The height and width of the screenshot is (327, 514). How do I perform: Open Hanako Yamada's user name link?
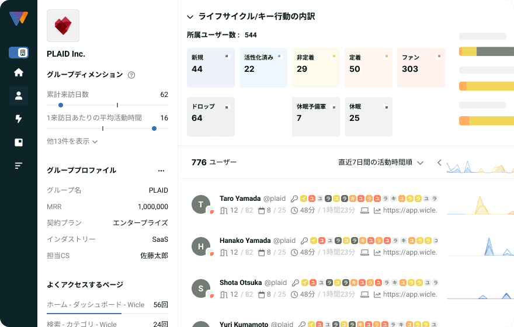coord(245,241)
